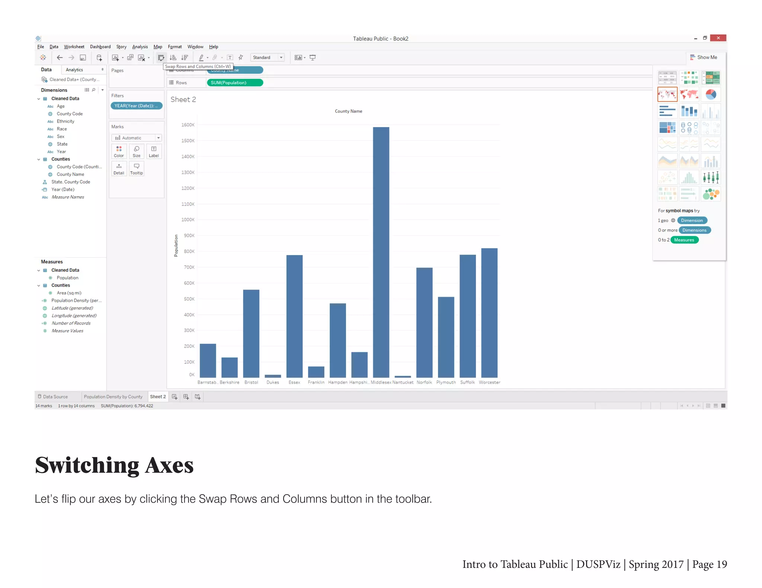Click the Fix Axes pin icon
This screenshot has width=762, height=588.
[x=241, y=58]
